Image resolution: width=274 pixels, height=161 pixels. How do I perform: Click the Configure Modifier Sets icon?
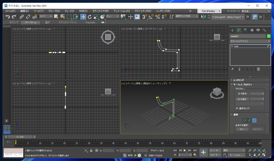(x=259, y=69)
